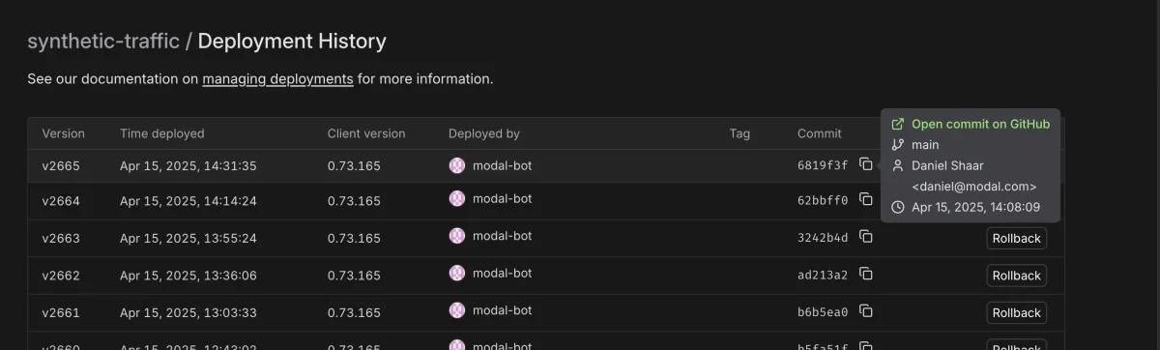
Task: Click timestamp Apr 15, 2025, 13:36:06
Action: (188, 276)
